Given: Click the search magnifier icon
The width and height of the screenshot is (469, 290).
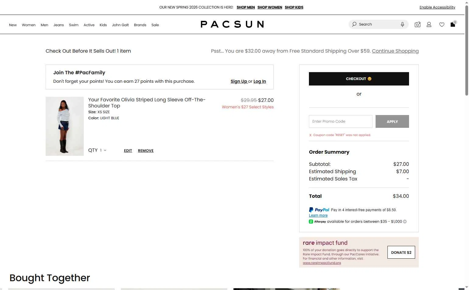Looking at the screenshot, I should (x=354, y=24).
